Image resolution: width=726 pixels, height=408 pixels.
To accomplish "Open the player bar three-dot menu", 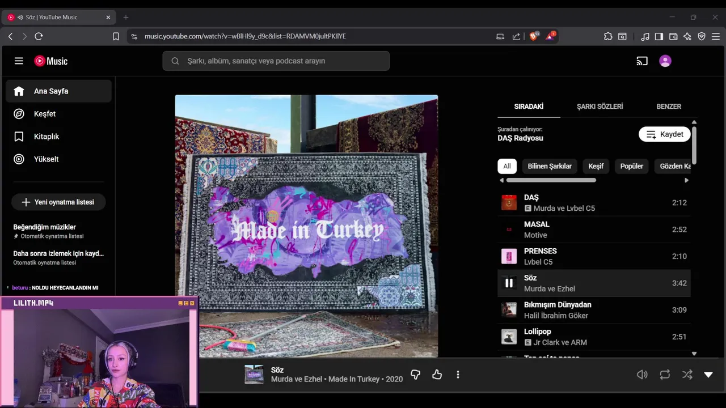I will pos(458,375).
